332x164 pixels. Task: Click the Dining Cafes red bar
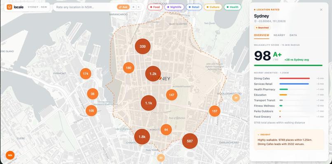coord(295,78)
